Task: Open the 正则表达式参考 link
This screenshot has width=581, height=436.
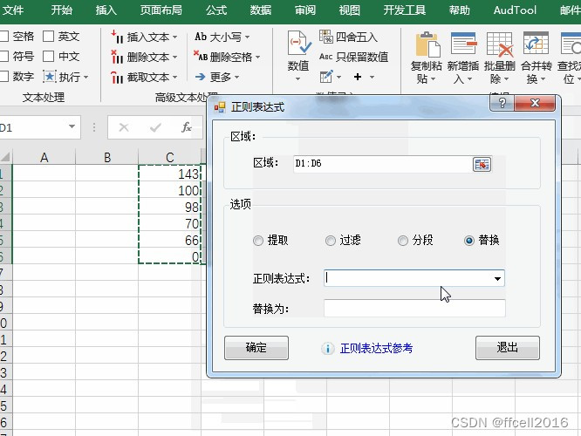Action: pos(376,348)
